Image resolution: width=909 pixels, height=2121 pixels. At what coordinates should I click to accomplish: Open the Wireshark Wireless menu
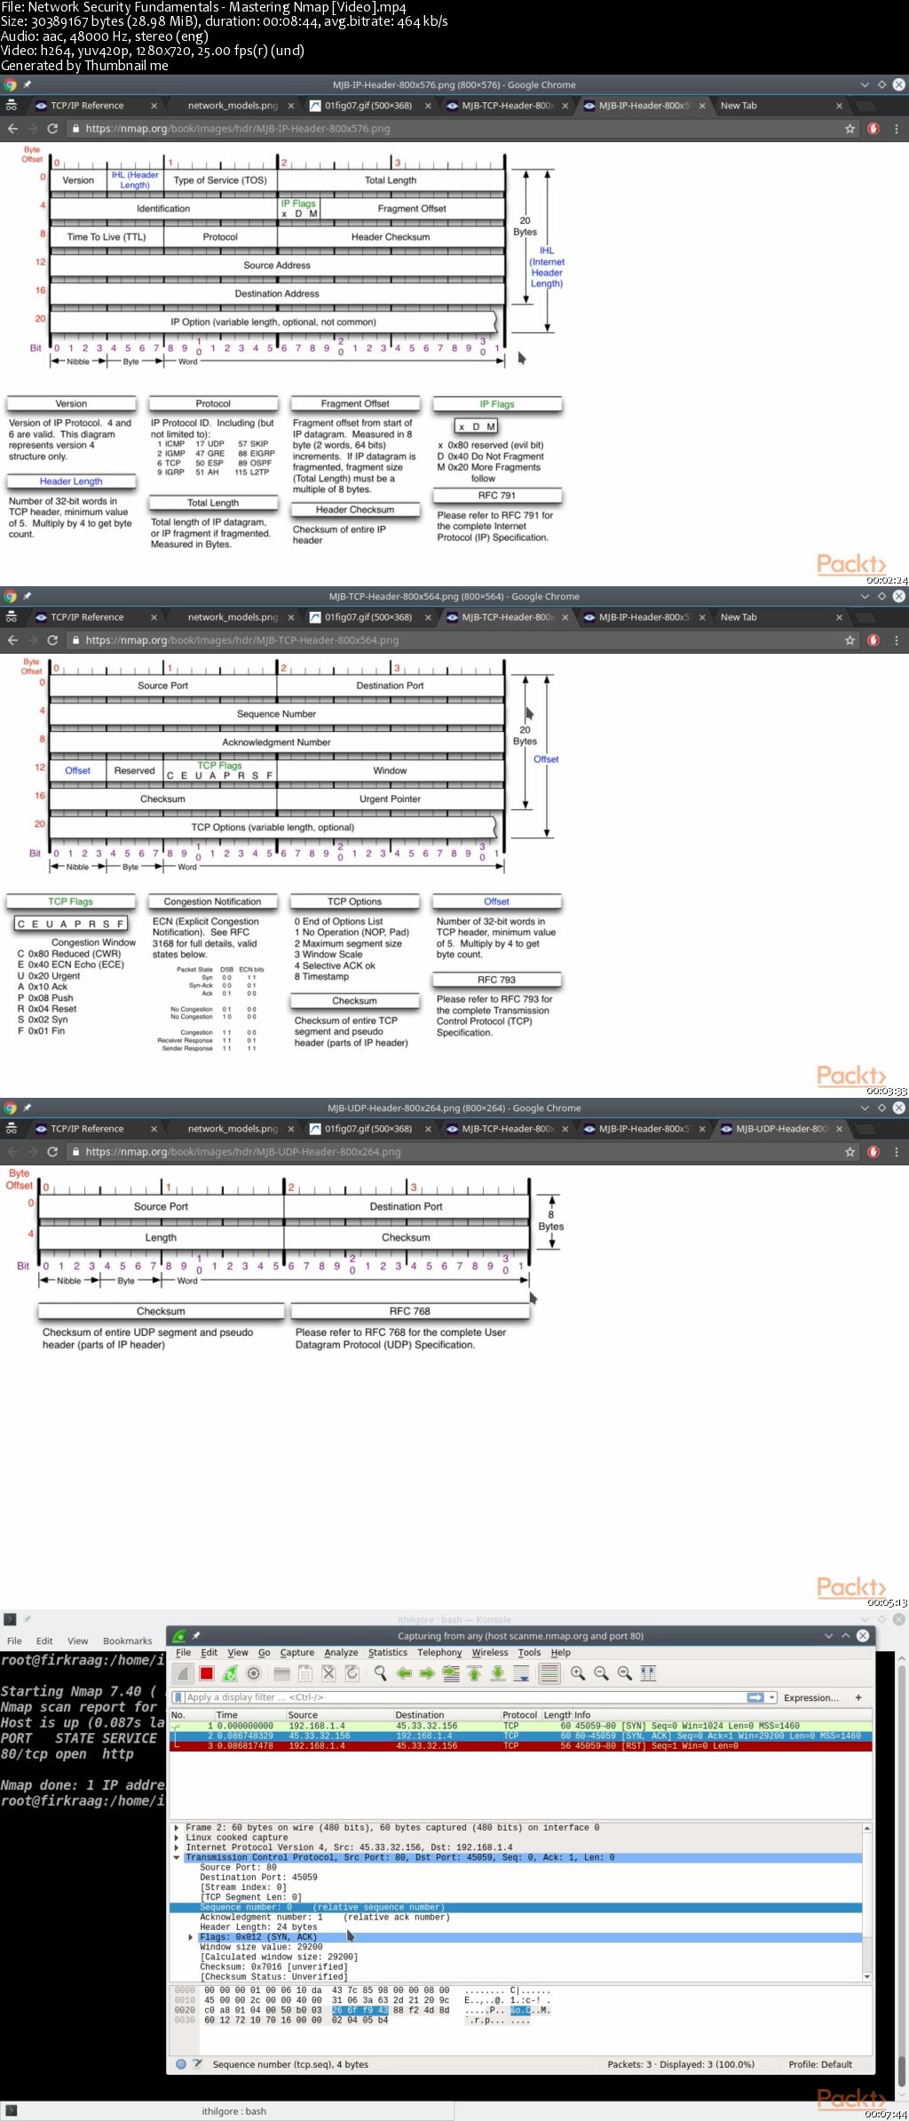(x=490, y=1653)
